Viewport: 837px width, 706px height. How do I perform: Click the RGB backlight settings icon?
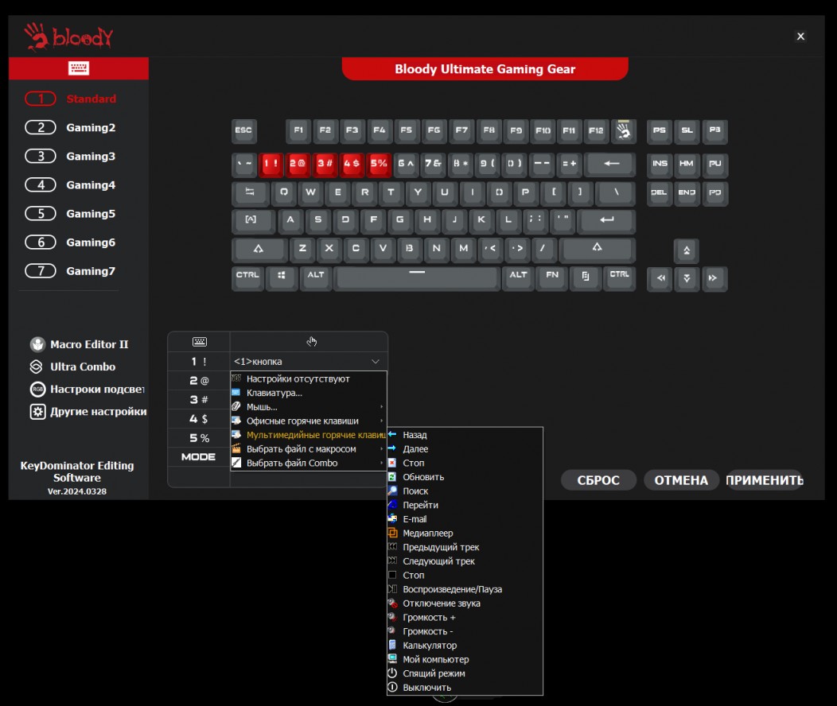37,390
